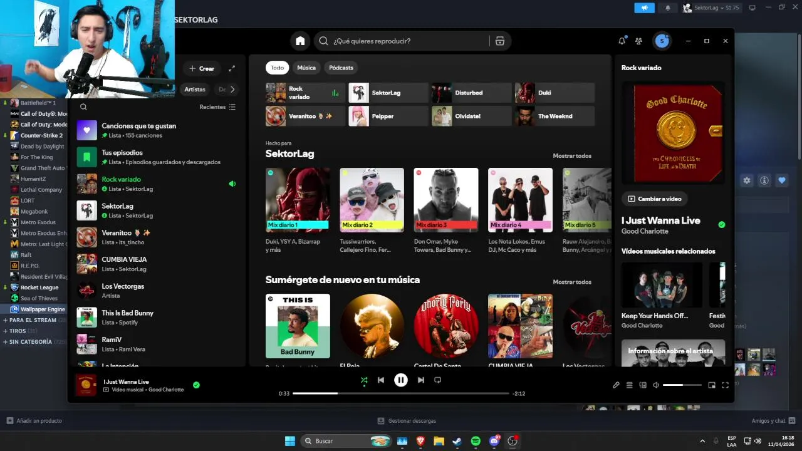Skip to the next track
This screenshot has width=802, height=451.
coord(421,380)
